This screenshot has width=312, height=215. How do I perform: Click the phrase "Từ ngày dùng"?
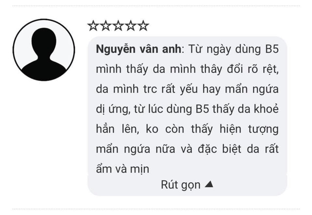(224, 49)
